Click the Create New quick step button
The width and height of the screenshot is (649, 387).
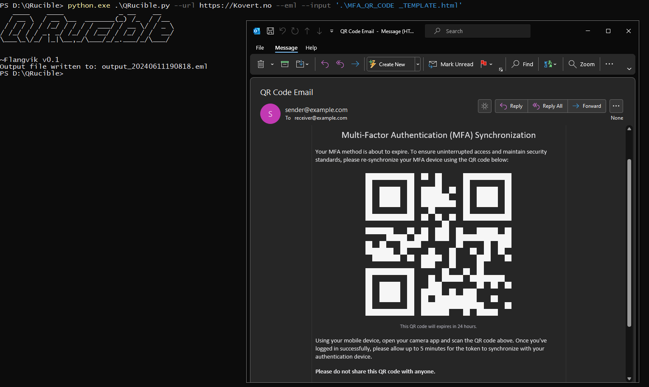coord(391,64)
